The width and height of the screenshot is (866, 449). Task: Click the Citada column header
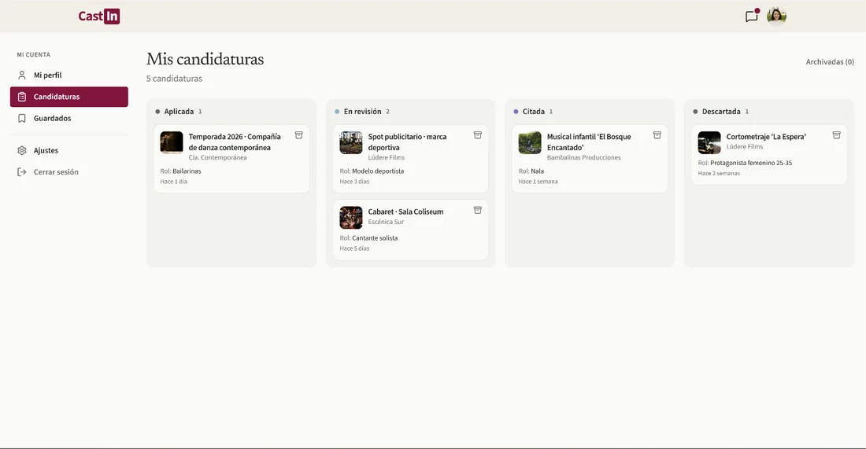point(533,112)
